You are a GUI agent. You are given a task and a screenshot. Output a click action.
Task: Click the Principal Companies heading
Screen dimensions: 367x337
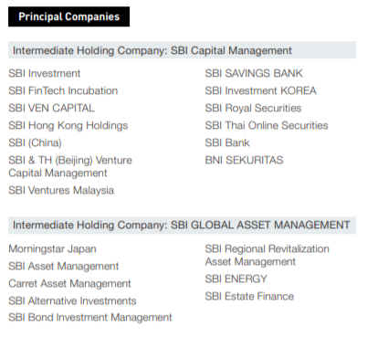[68, 16]
